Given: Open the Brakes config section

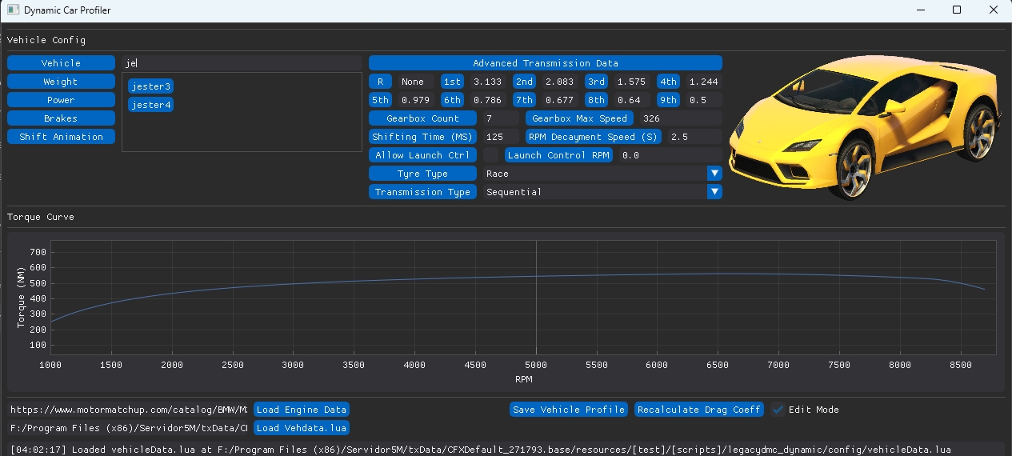Looking at the screenshot, I should (61, 118).
